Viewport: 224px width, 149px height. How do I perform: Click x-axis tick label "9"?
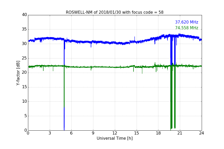[93, 133]
